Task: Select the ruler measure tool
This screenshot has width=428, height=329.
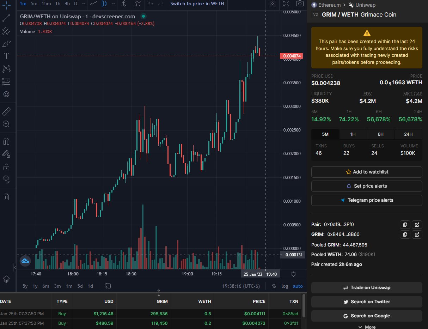Action: 6,112
